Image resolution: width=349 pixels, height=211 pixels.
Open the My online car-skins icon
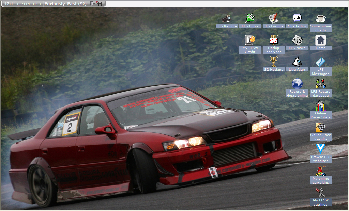[x=320, y=171]
